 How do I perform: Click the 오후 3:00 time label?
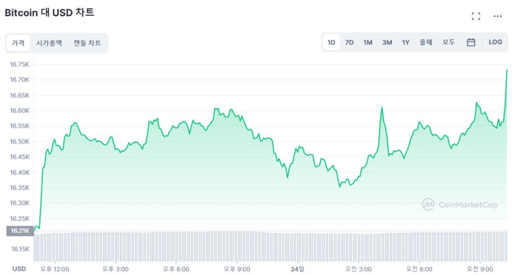click(x=115, y=269)
